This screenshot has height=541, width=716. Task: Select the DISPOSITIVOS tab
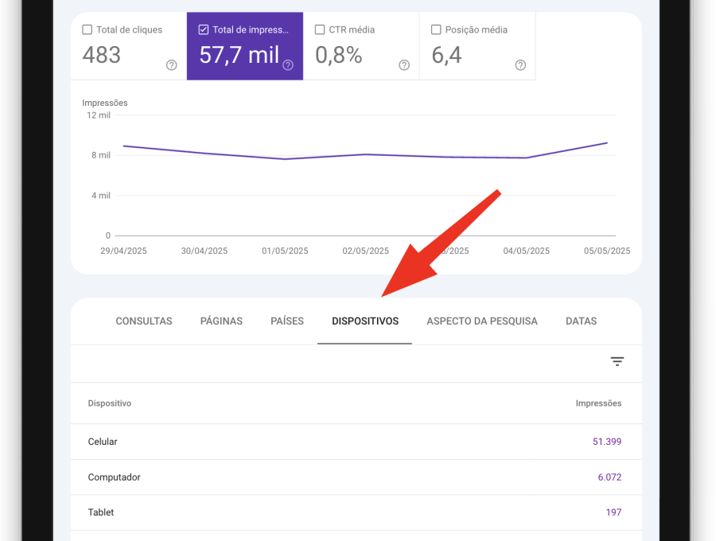[365, 321]
